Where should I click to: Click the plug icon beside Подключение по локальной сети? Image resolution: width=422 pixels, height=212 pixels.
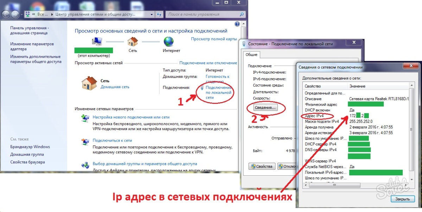tap(202, 88)
